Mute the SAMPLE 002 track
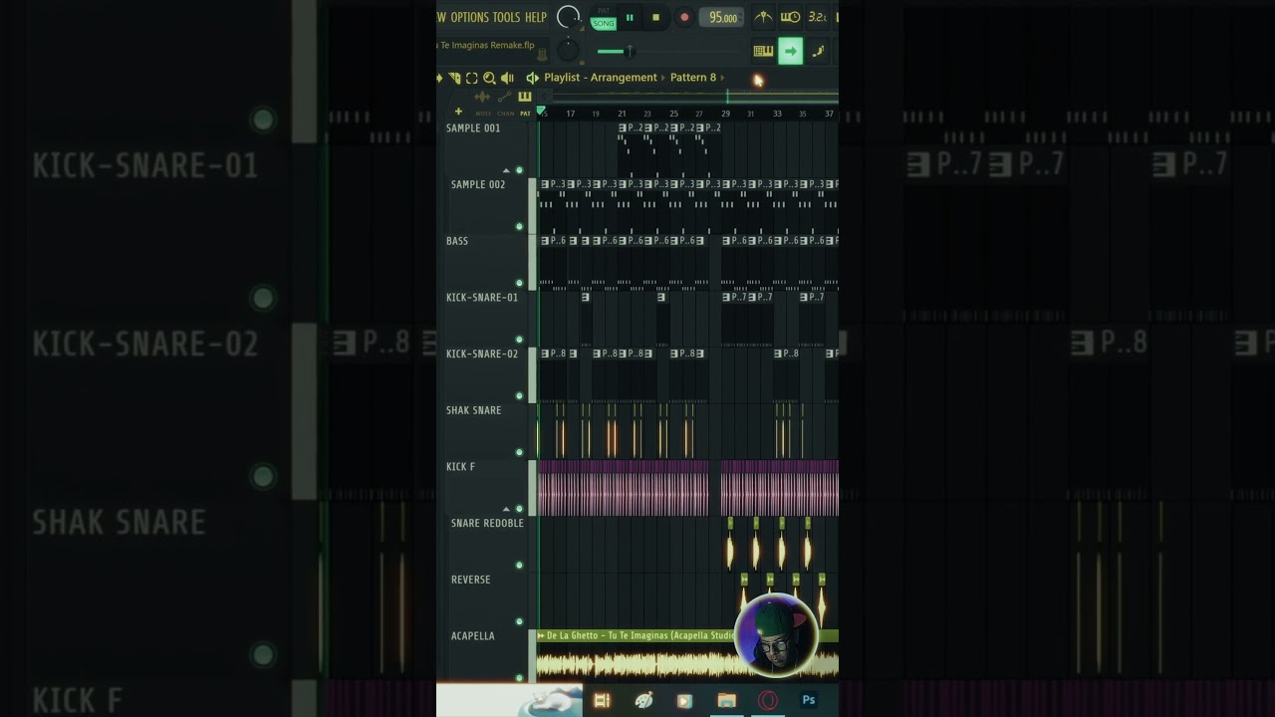 (x=519, y=227)
